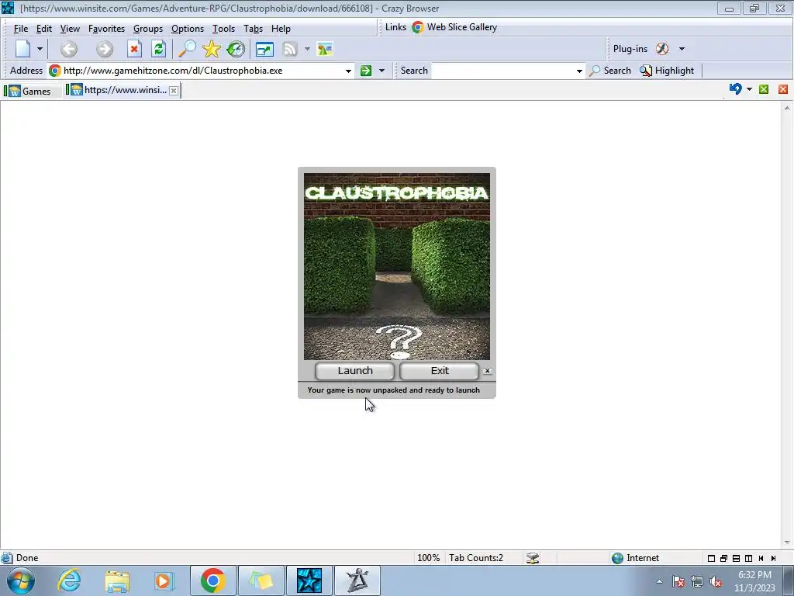The height and width of the screenshot is (596, 794).
Task: Open the View menu
Action: 70,29
